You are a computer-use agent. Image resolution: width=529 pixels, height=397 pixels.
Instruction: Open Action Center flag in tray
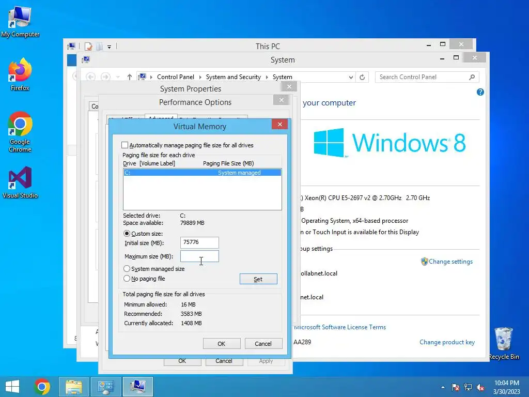click(455, 387)
